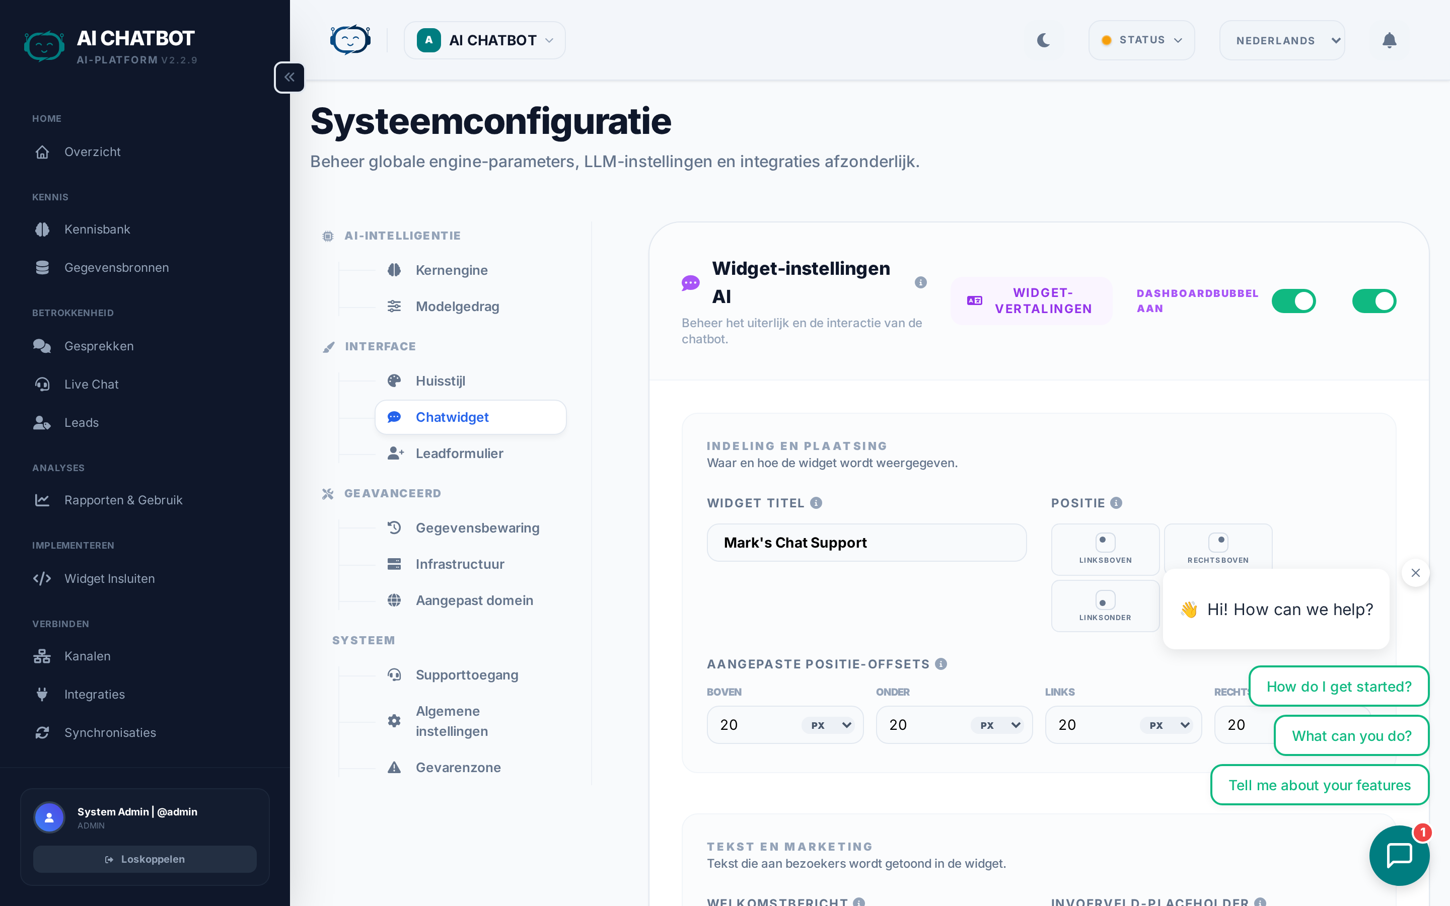Click info icon next to Aangepaste Positie-Offsets
The width and height of the screenshot is (1450, 906).
coord(940,664)
